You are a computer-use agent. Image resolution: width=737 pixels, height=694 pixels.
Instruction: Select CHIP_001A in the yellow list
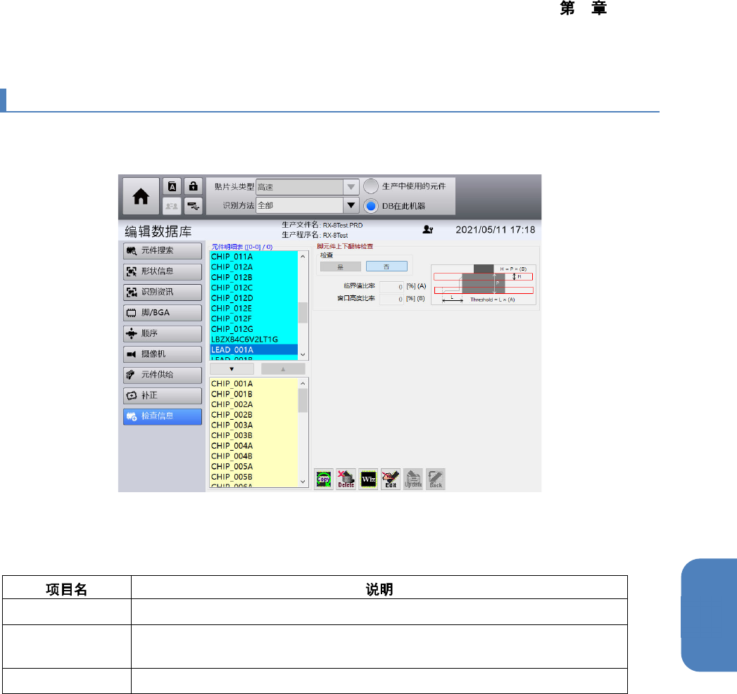(254, 384)
